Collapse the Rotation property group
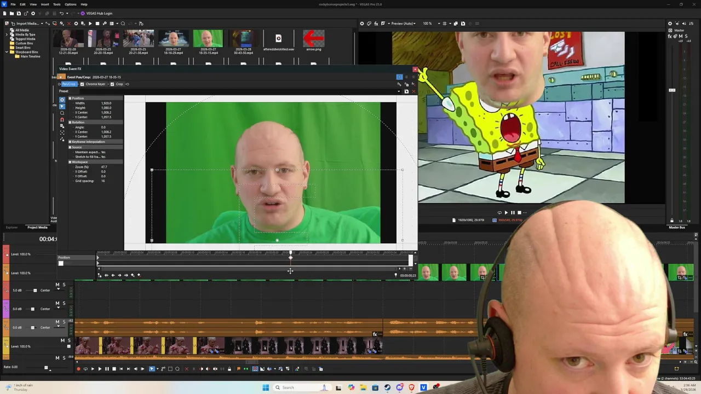Image resolution: width=701 pixels, height=394 pixels. (x=70, y=122)
